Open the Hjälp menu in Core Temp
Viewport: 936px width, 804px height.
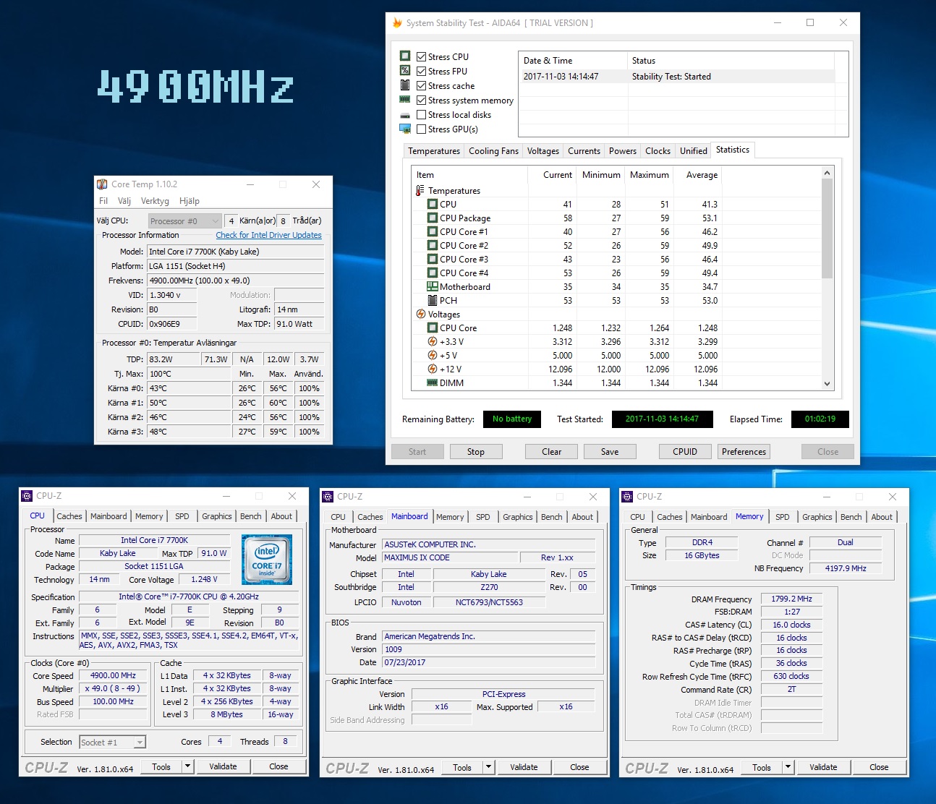[x=190, y=201]
